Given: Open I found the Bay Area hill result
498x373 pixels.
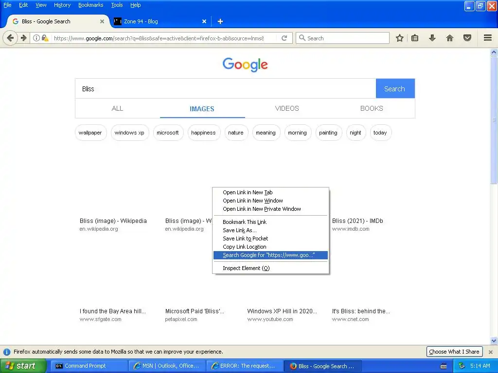Looking at the screenshot, I should click(x=113, y=311).
